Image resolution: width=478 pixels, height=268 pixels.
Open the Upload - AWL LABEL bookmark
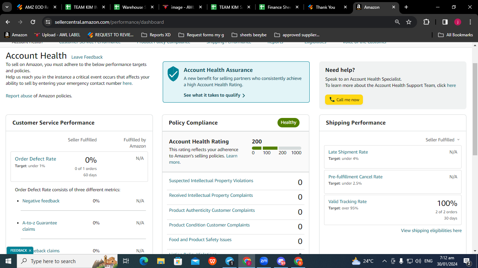point(57,35)
